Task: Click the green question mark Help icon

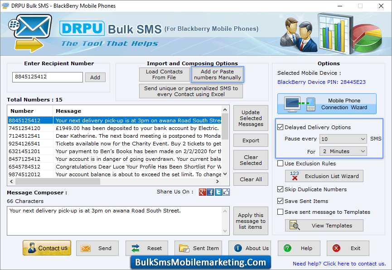Action: coord(287,248)
